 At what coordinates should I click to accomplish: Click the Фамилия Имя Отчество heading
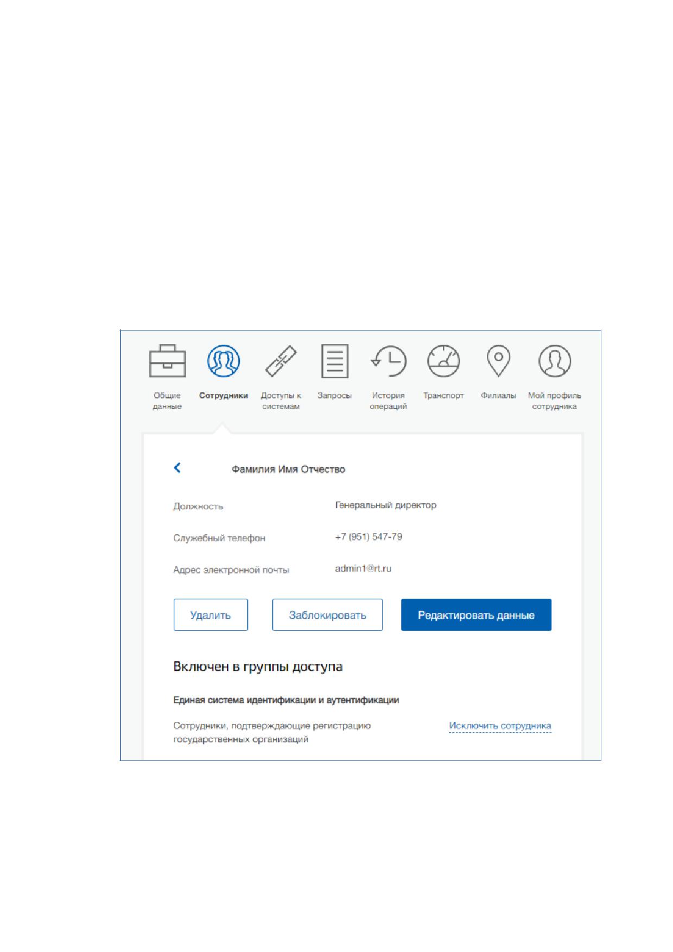click(288, 469)
